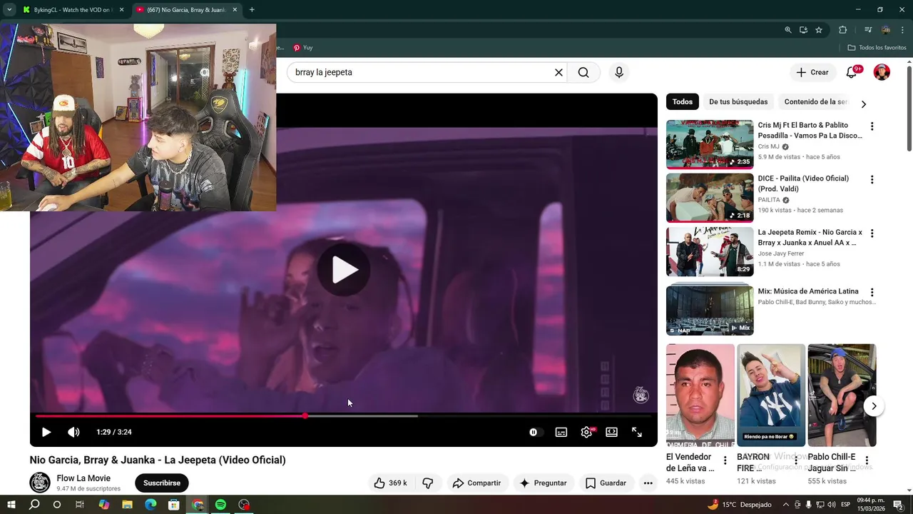913x514 pixels.
Task: Mute the video volume speaker icon
Action: 73,432
